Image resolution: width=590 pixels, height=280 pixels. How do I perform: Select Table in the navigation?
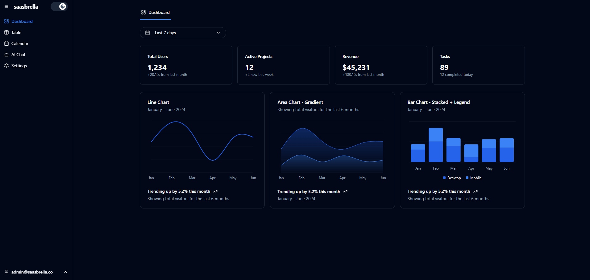coord(16,32)
